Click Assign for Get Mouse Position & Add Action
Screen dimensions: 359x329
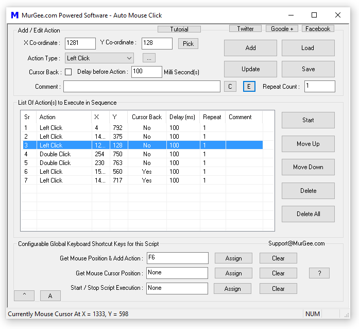(233, 258)
